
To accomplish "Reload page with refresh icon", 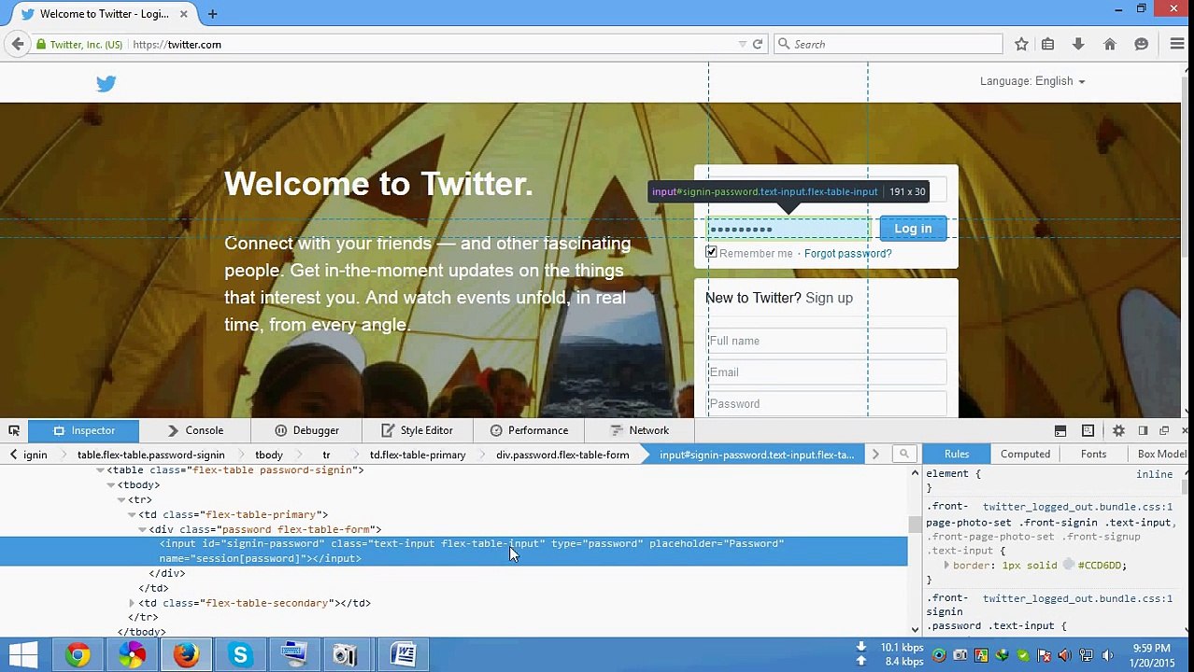I will 758,44.
